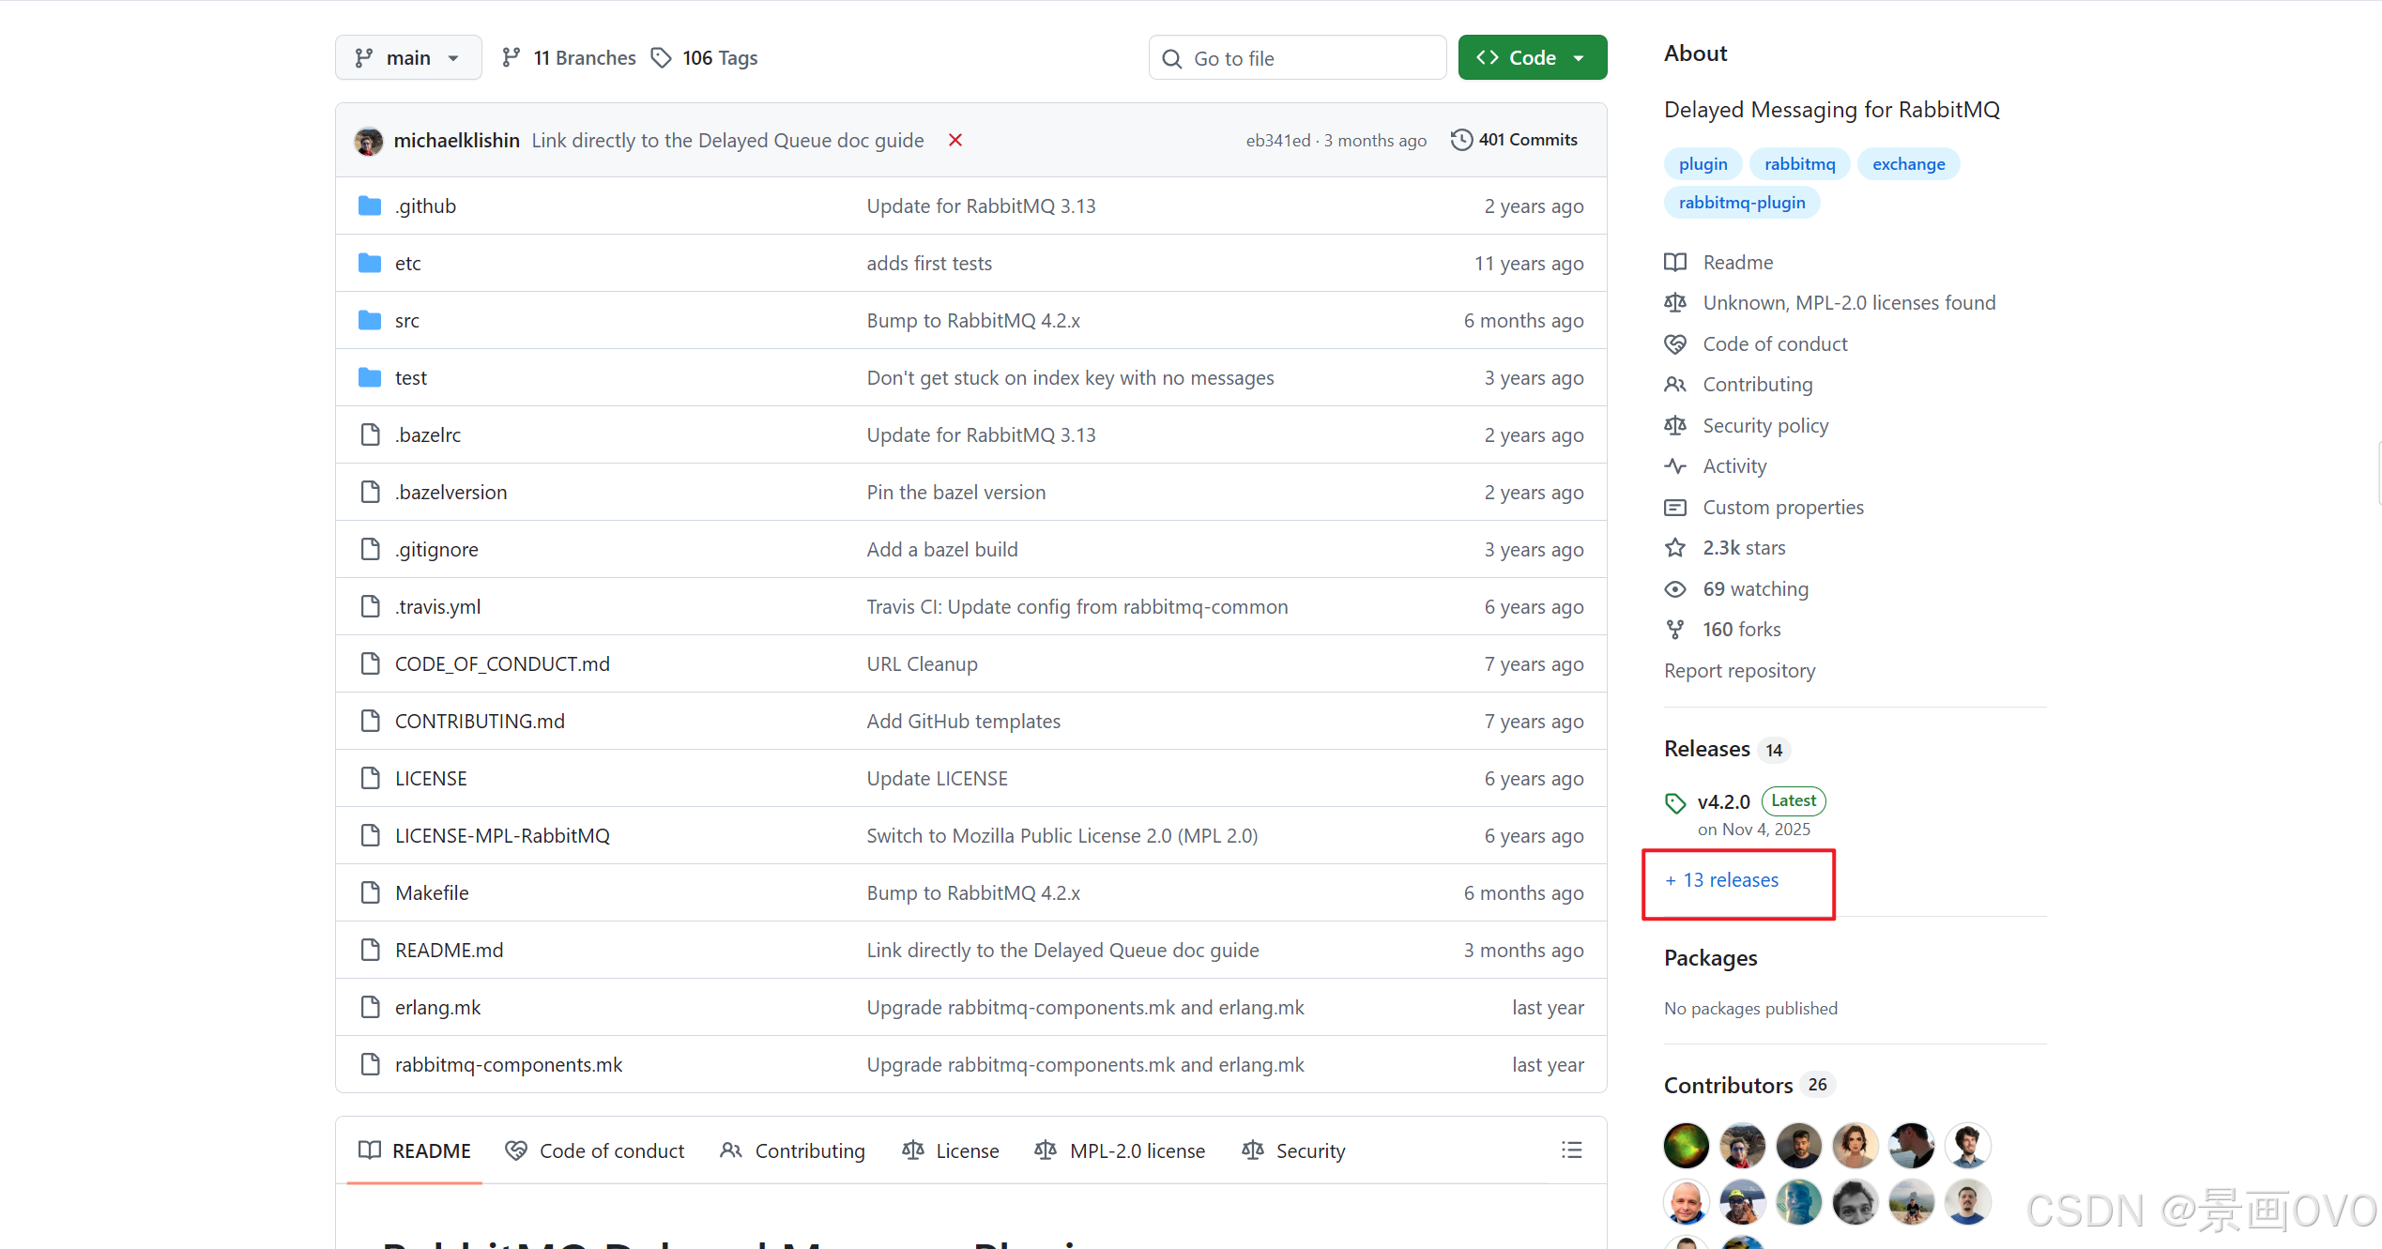The width and height of the screenshot is (2382, 1249).
Task: Click the fork icon next to 160 forks
Action: (1675, 630)
